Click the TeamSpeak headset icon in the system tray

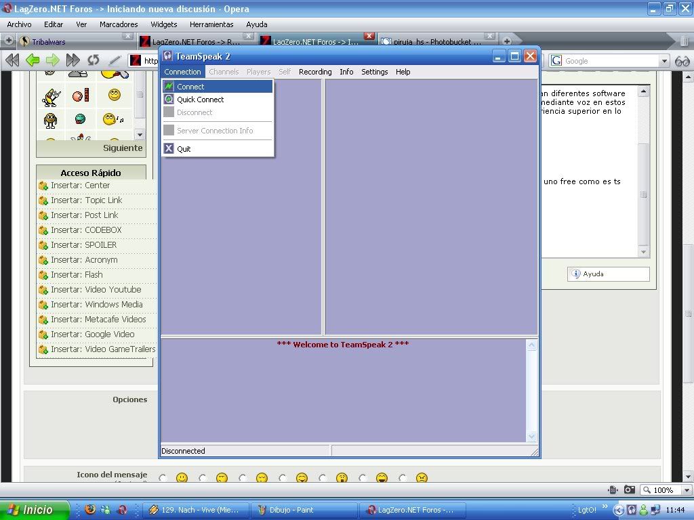632,510
